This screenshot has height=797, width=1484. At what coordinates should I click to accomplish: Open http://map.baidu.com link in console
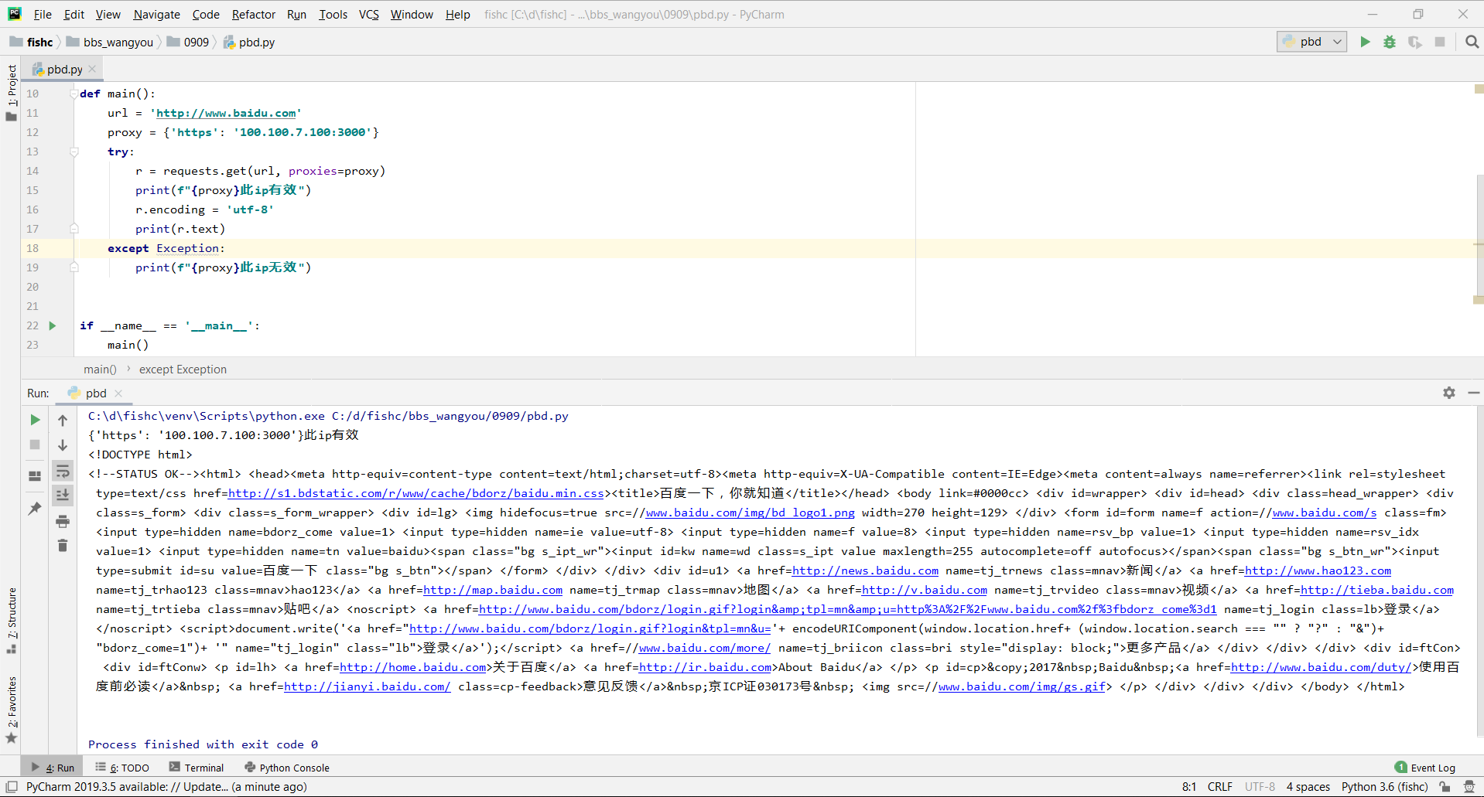point(493,590)
